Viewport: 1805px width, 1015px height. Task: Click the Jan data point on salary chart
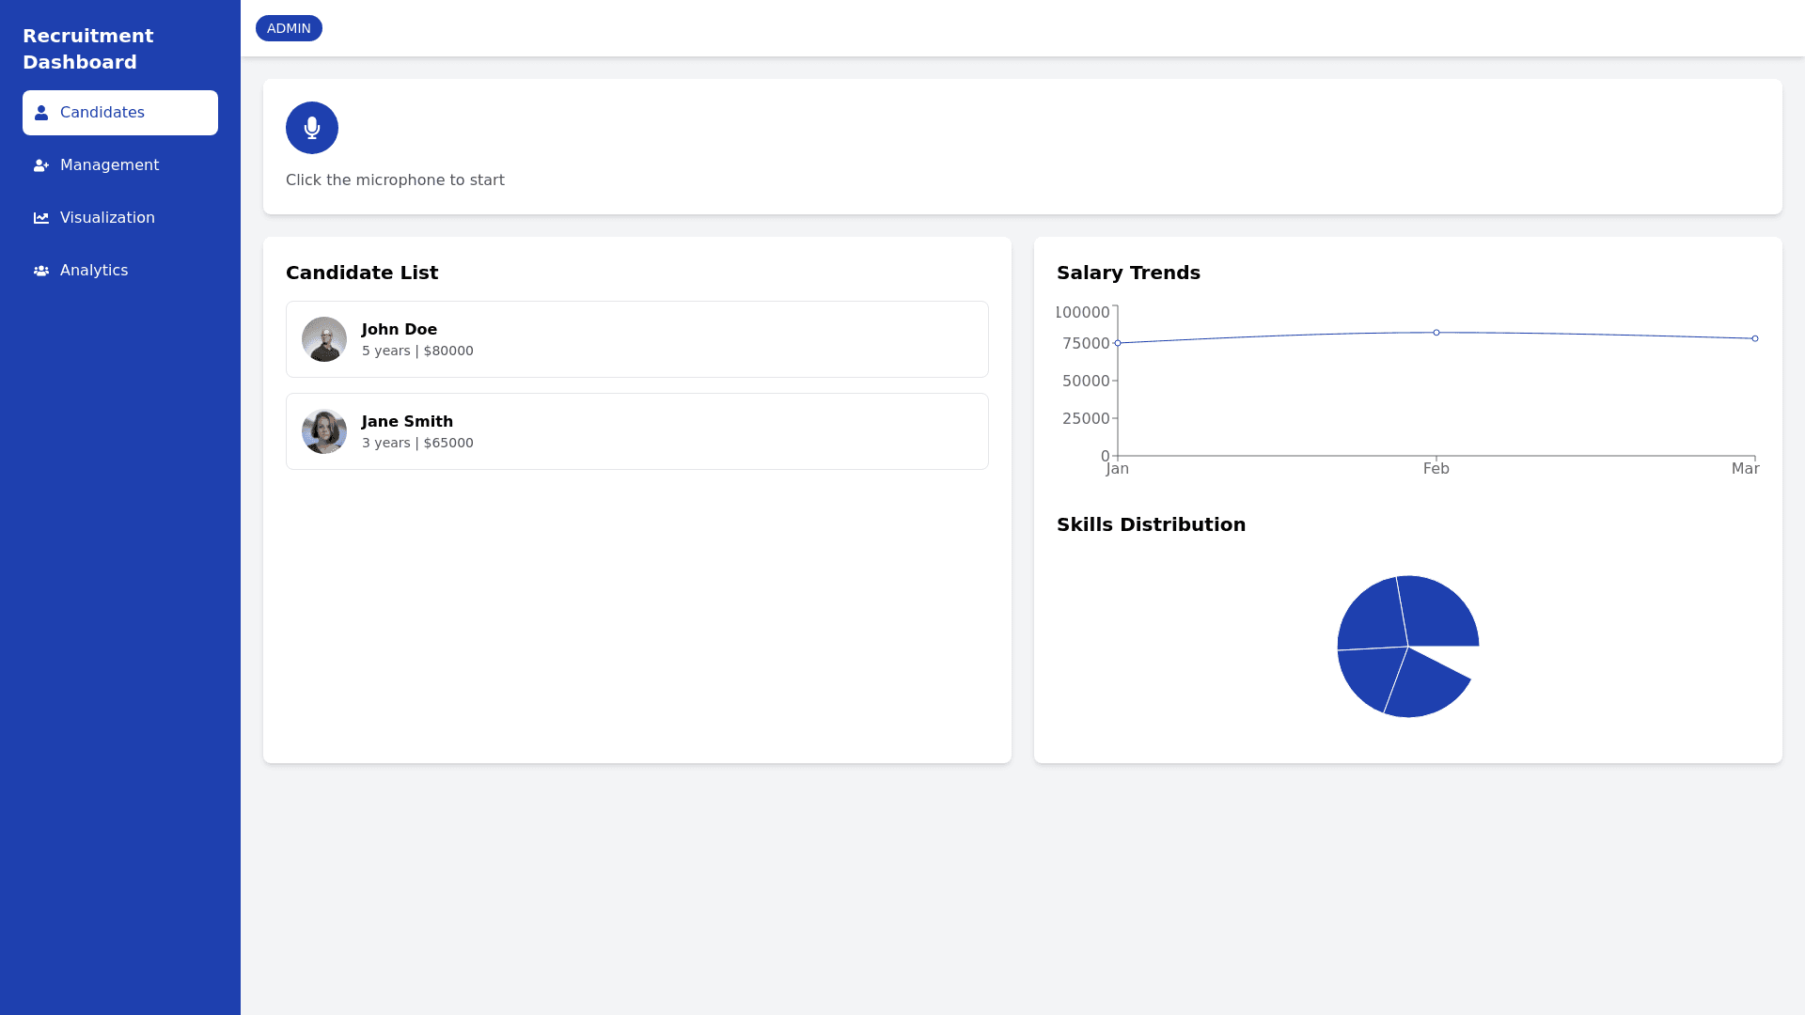(1118, 343)
